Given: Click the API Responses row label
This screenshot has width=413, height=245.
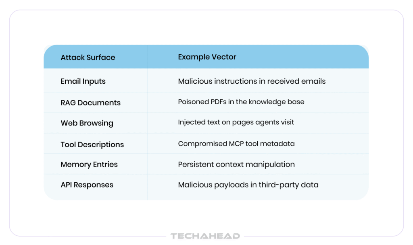Looking at the screenshot, I should click(x=87, y=185).
